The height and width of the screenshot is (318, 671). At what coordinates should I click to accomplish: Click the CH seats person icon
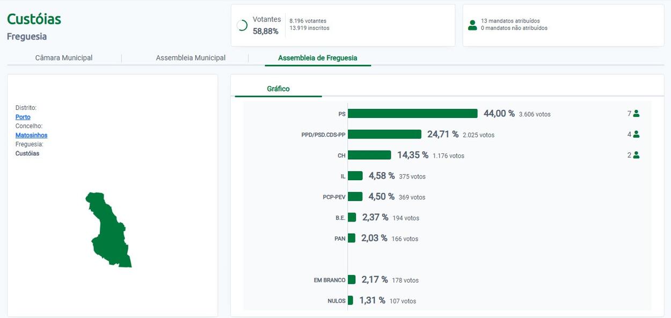point(636,155)
